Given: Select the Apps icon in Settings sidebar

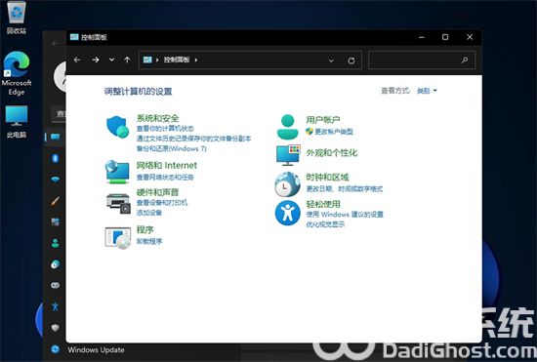Looking at the screenshot, I should tap(55, 222).
